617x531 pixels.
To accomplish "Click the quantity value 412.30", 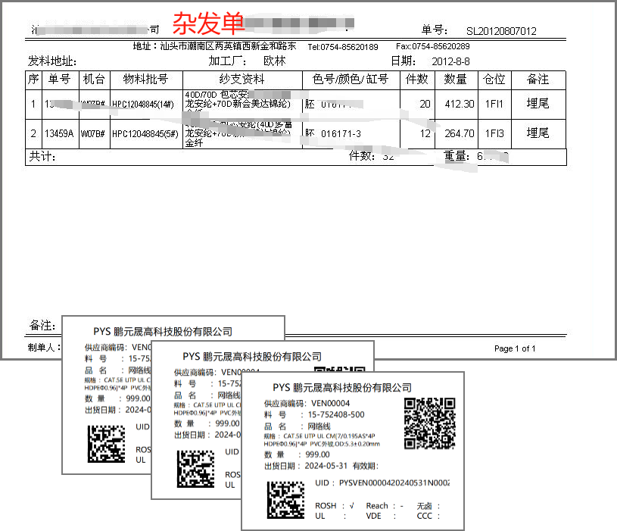I will point(459,104).
